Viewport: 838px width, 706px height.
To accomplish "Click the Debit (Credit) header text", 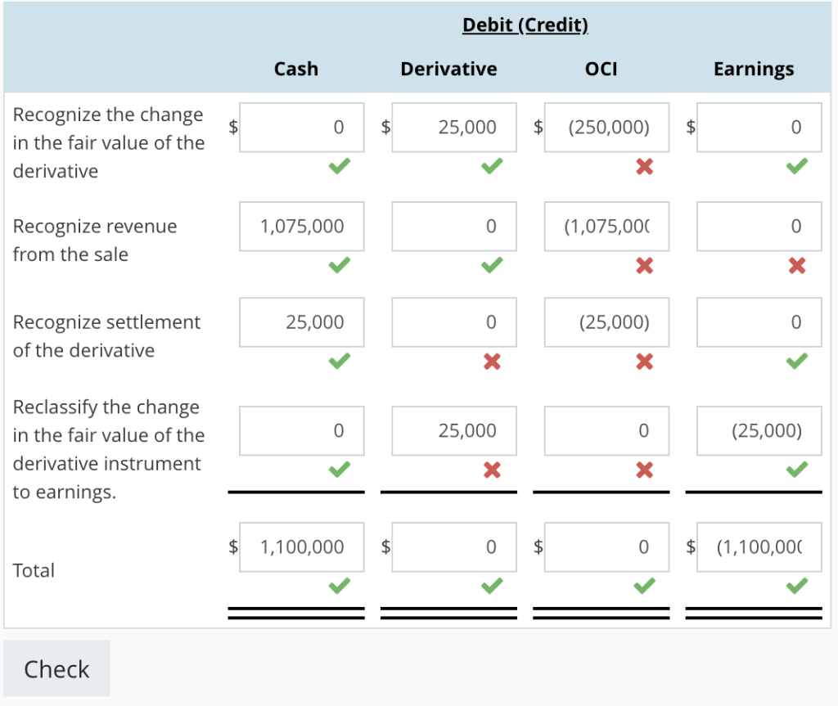I will pos(525,25).
